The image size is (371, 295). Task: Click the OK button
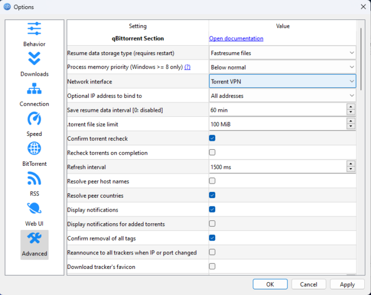(270, 284)
